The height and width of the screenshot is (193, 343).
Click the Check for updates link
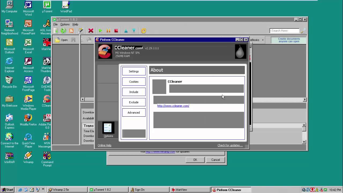230,145
